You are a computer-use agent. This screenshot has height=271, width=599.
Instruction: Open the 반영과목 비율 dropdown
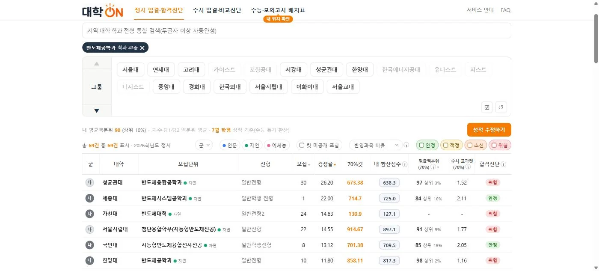coord(376,145)
